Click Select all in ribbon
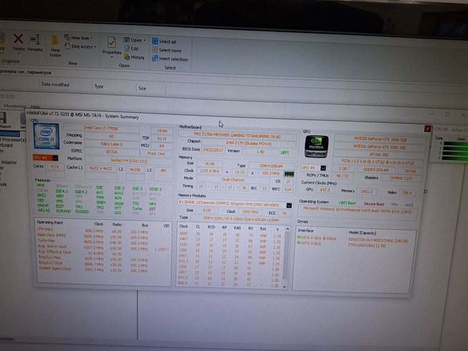Screen dimensions: 468x351 164,41
